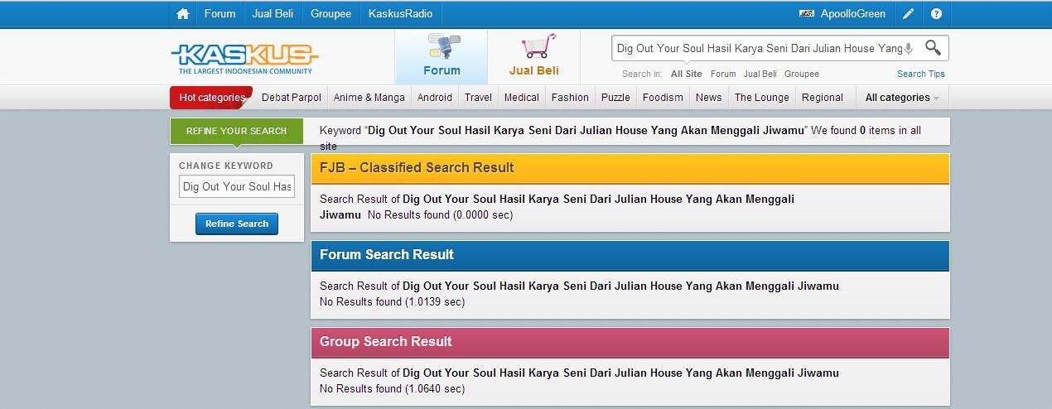This screenshot has height=409, width=1052.
Task: Click Refine Your Search header
Action: [x=236, y=131]
